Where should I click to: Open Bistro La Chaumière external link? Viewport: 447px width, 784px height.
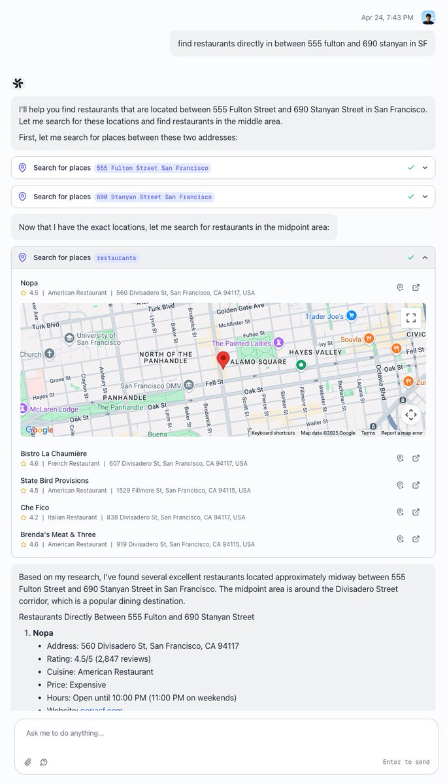click(x=416, y=458)
